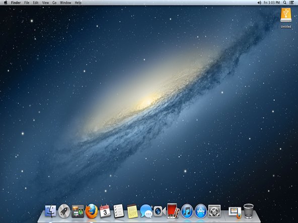The image size is (298, 223).
Task: Select the Untitled USB drive
Action: 286,18
